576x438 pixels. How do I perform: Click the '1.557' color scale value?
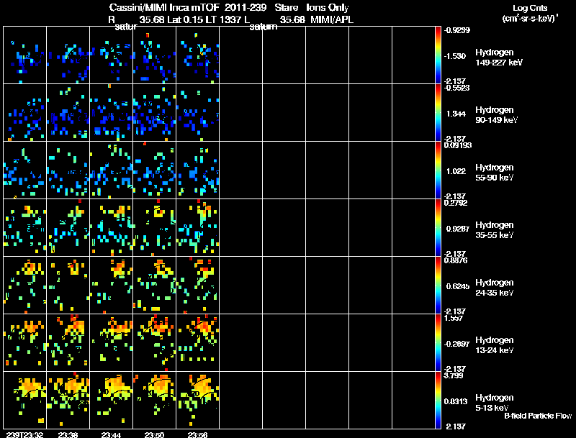point(454,319)
